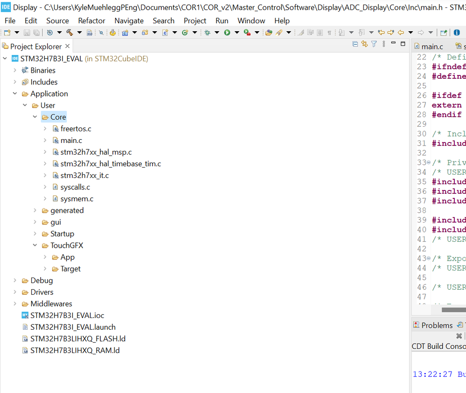The height and width of the screenshot is (393, 466).
Task: Open the Navigate menu
Action: [129, 21]
